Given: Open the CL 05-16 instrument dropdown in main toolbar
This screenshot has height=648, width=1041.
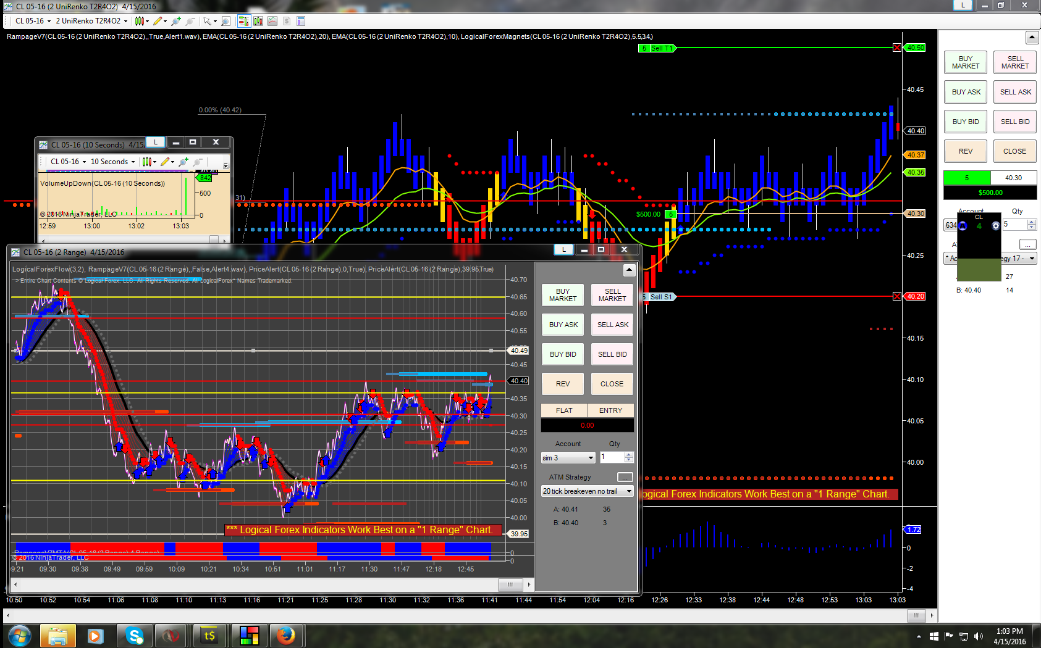Looking at the screenshot, I should pos(33,21).
